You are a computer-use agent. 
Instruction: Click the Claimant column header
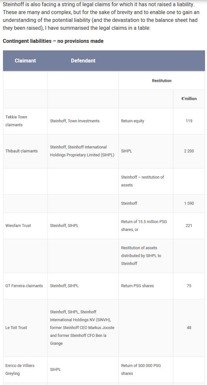pos(25,61)
